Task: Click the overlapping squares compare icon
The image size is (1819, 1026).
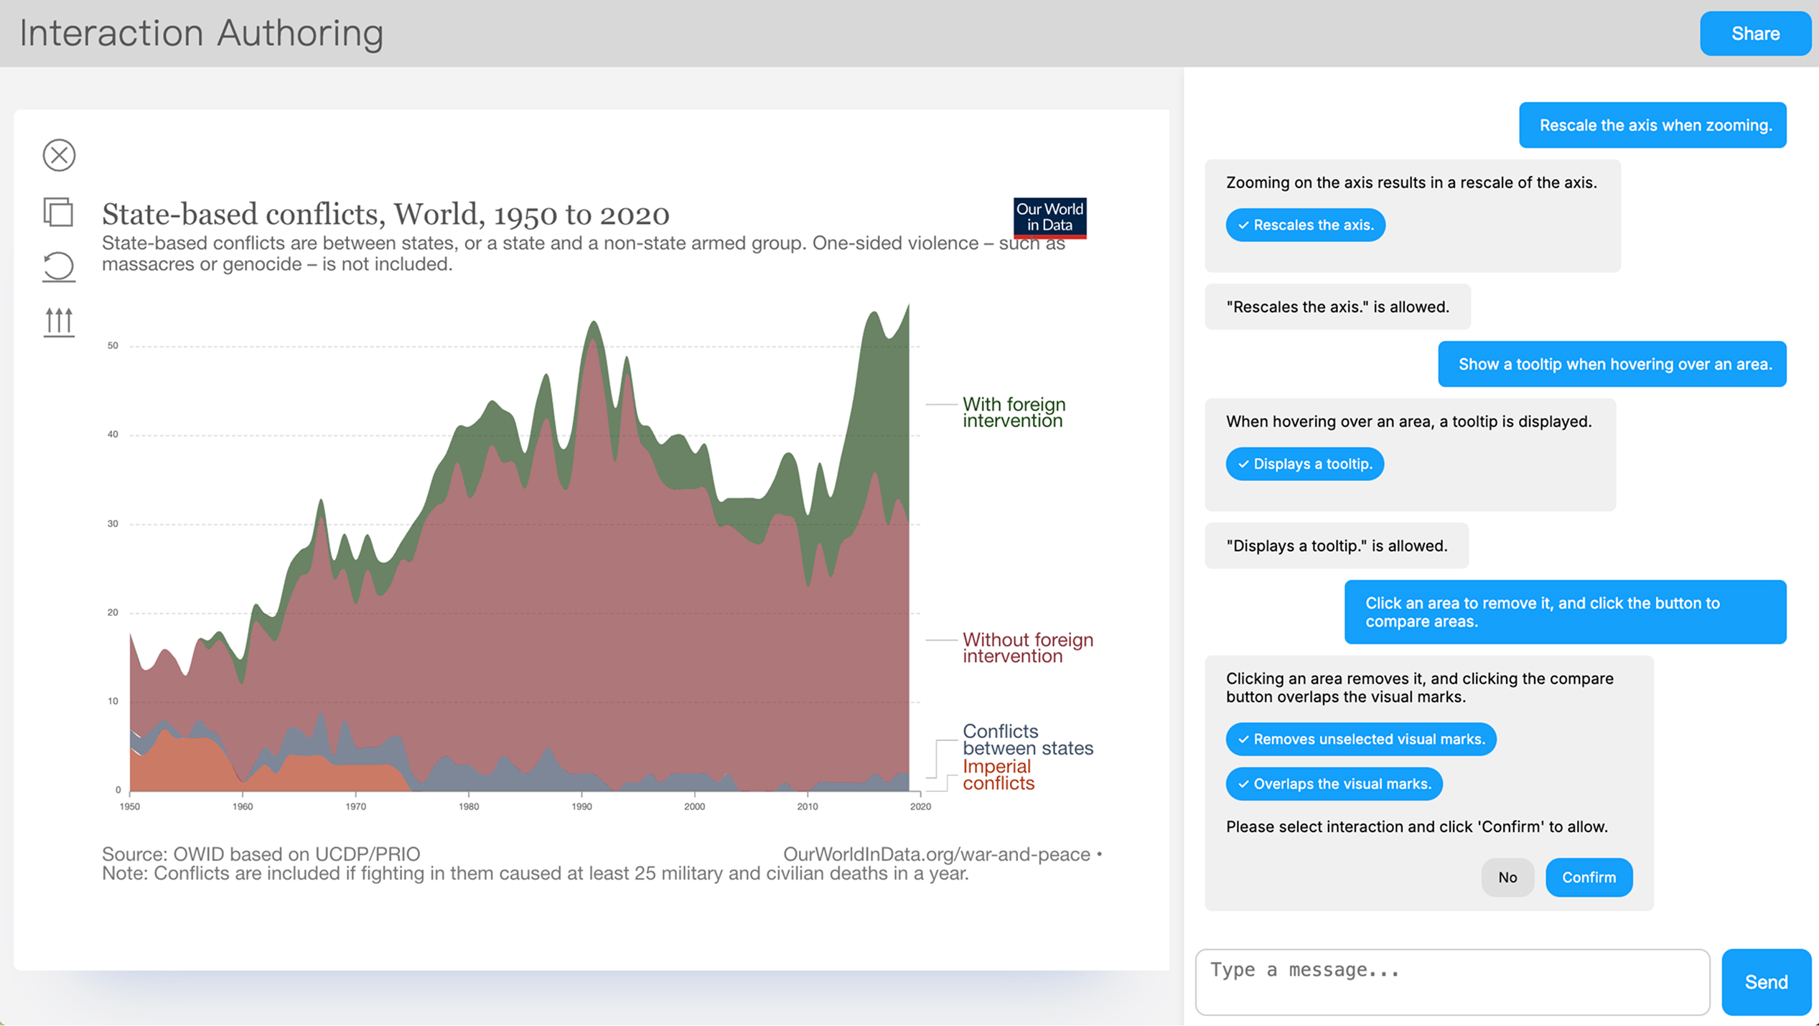Action: [x=59, y=212]
